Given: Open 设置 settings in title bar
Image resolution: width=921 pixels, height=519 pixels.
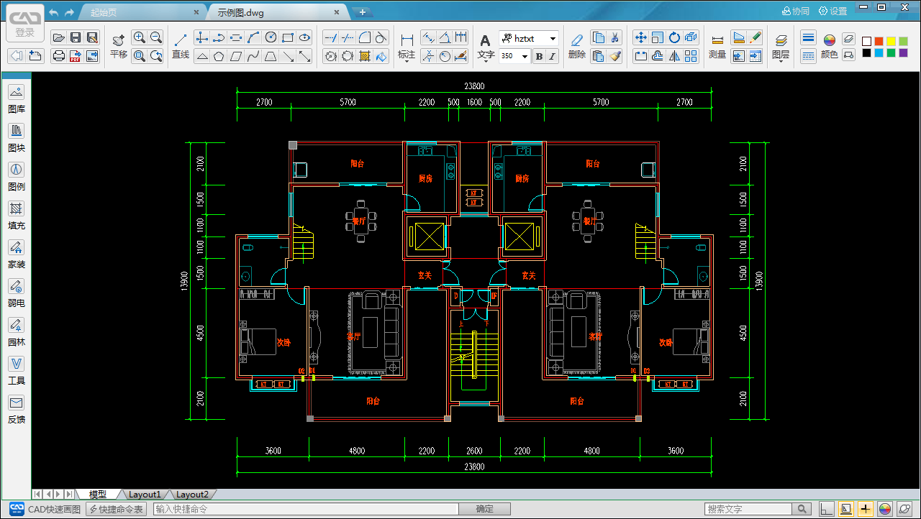Looking at the screenshot, I should [833, 11].
